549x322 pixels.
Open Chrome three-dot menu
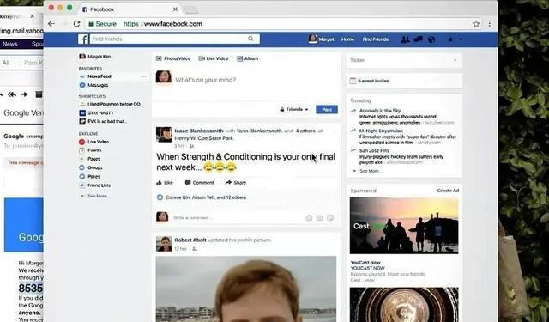[x=490, y=24]
